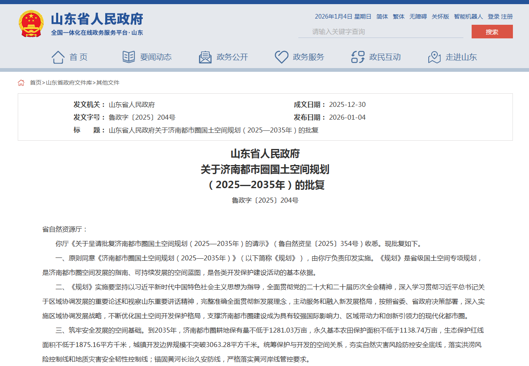Click the interaction icon for 政民互动
Image resolution: width=529 pixels, height=366 pixels.
pyautogui.click(x=358, y=57)
